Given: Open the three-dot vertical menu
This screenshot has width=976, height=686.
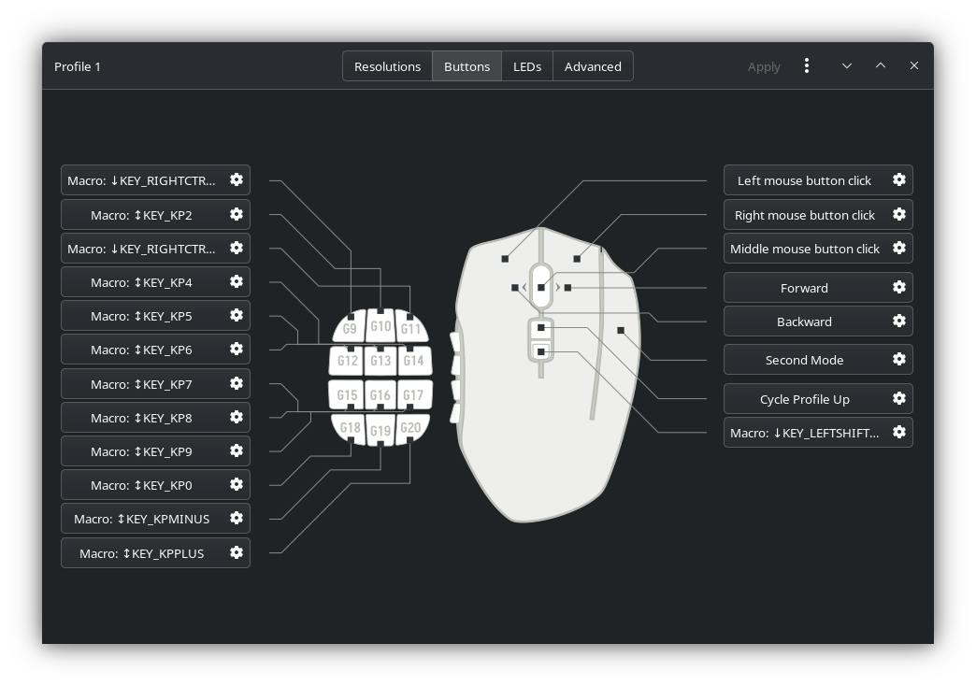Looking at the screenshot, I should (x=807, y=66).
